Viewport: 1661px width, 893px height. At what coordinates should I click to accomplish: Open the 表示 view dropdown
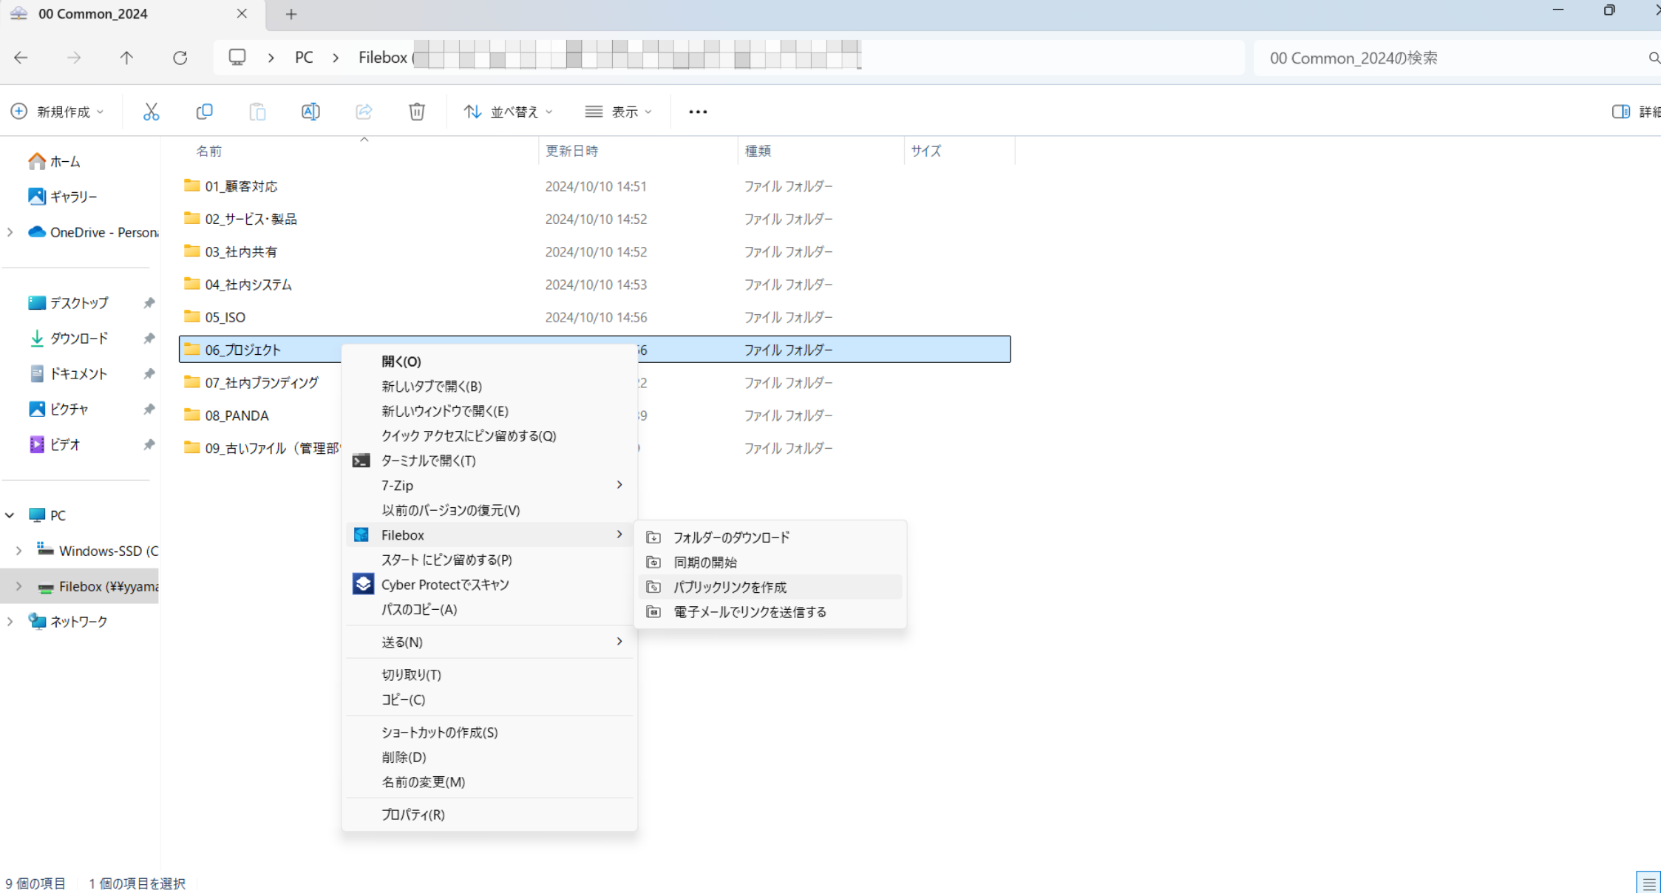618,112
